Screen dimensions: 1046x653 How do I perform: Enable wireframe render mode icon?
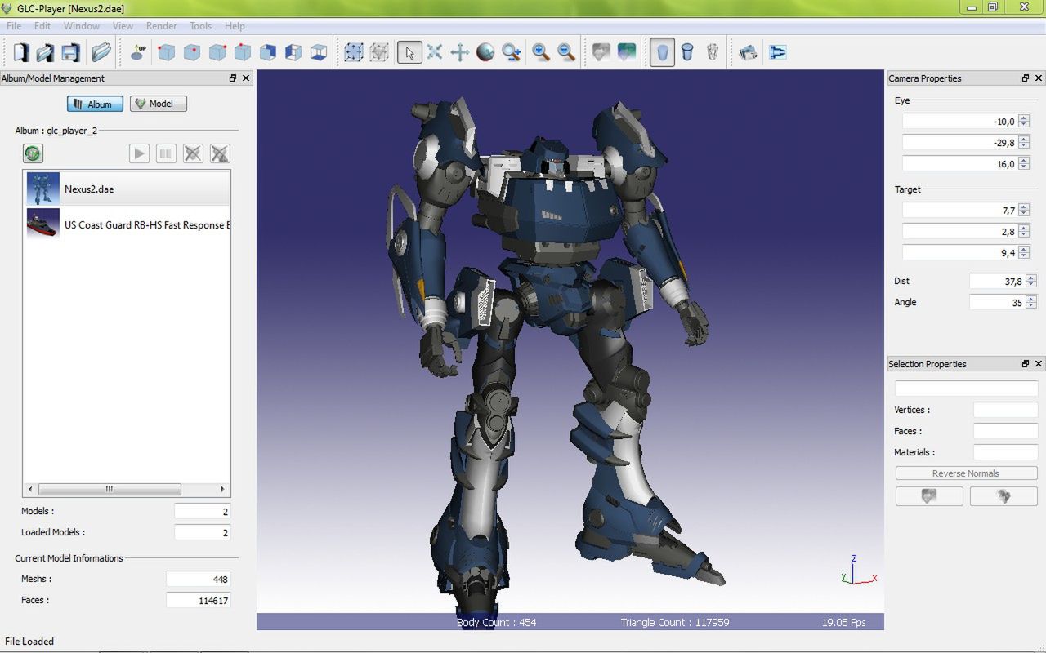[x=713, y=52]
